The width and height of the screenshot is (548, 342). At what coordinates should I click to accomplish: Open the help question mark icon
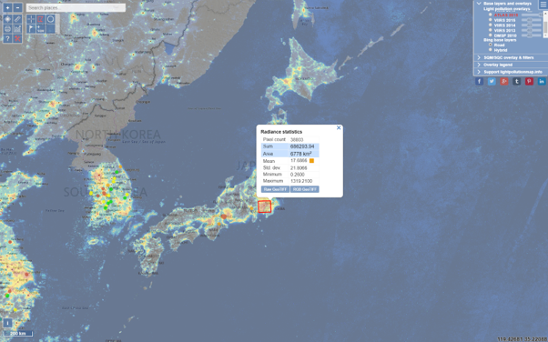(x=7, y=39)
